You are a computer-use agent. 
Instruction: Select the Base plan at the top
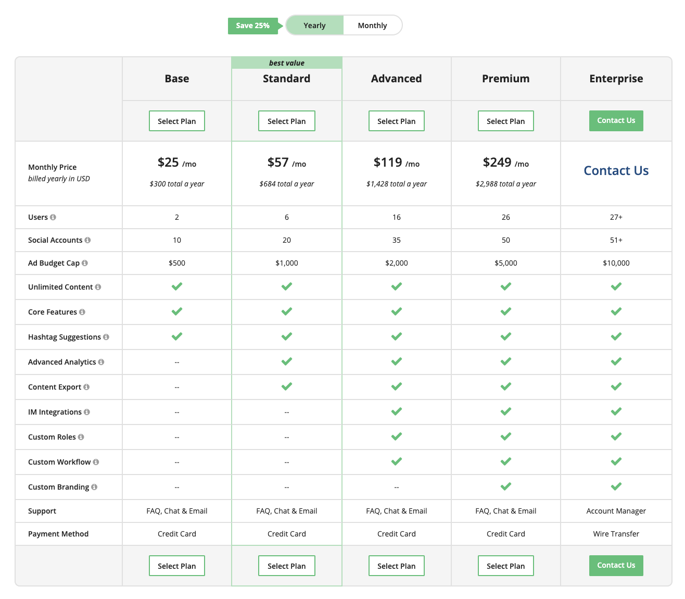(177, 121)
